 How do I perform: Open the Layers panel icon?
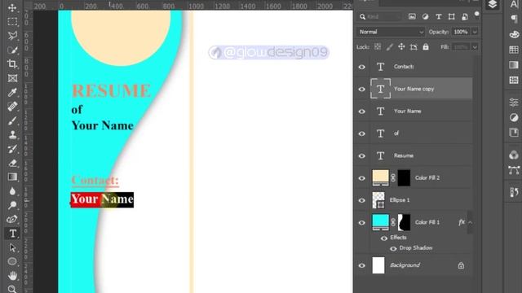[x=493, y=5]
